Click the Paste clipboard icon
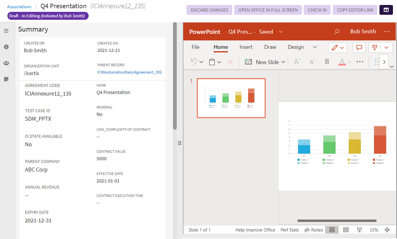The image size is (397, 239). point(212,62)
